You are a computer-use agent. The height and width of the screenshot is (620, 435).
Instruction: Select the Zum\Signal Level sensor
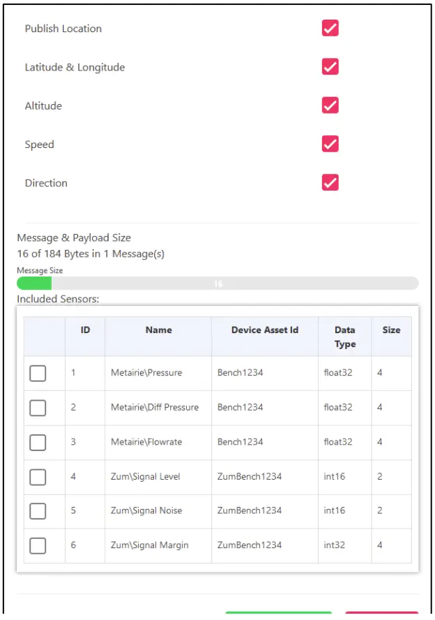coord(38,476)
